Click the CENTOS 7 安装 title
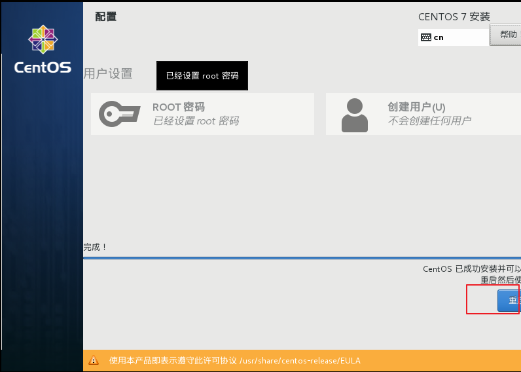Image resolution: width=521 pixels, height=372 pixels. click(x=454, y=17)
